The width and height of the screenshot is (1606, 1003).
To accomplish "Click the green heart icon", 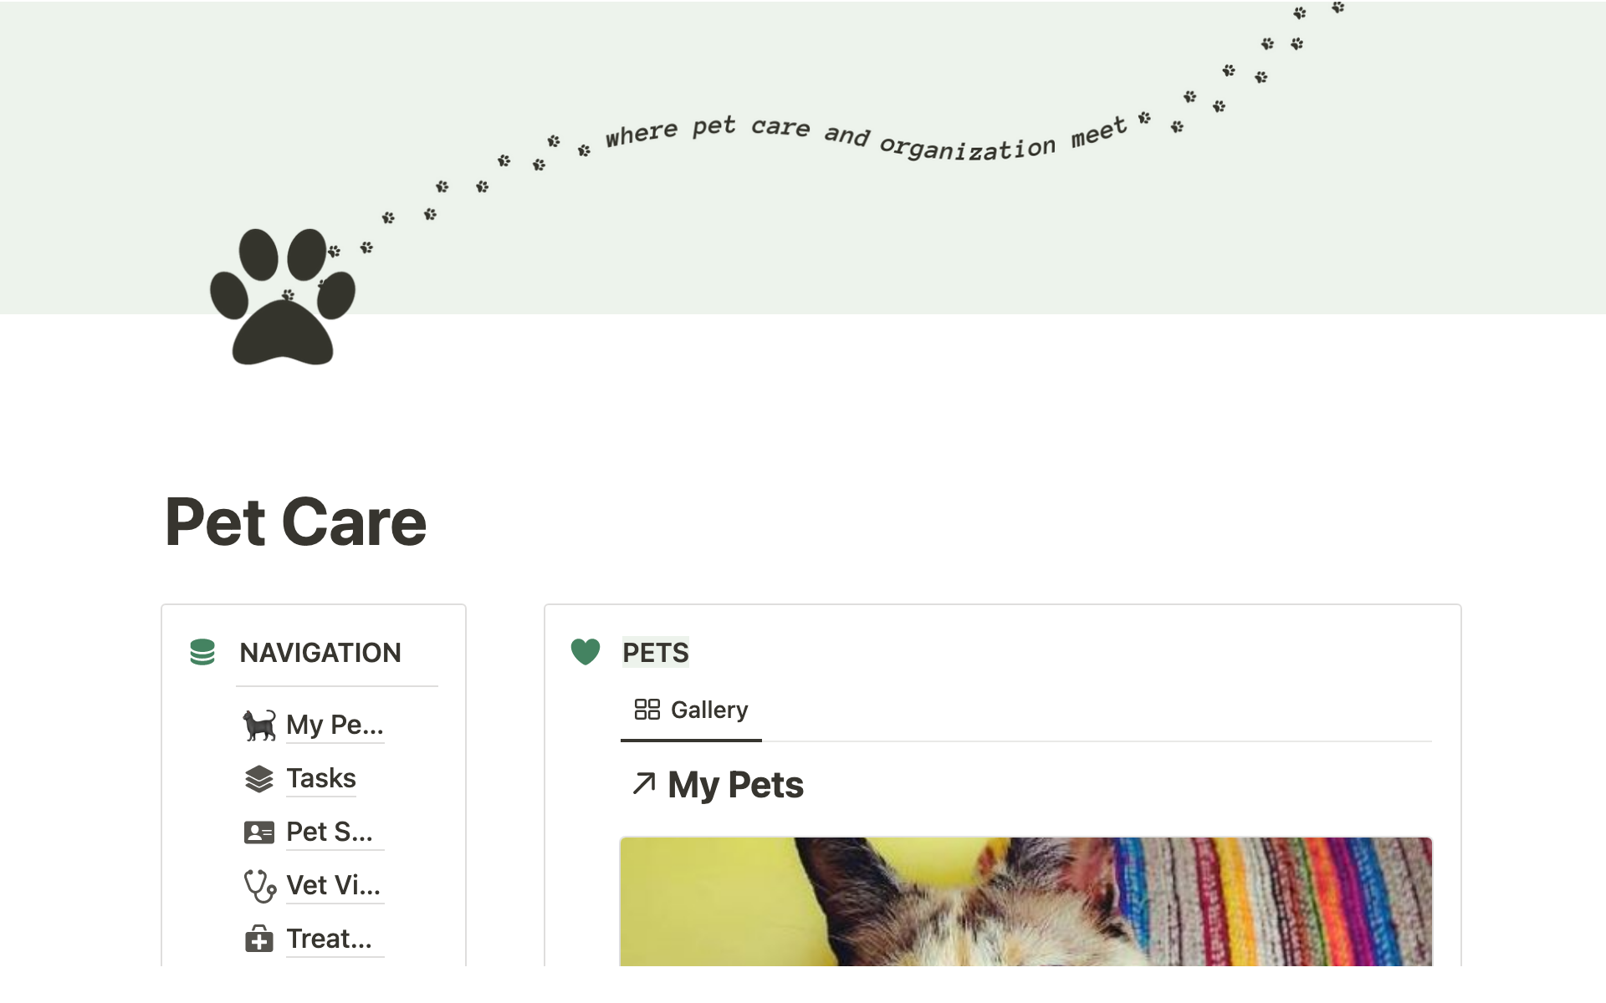I will (586, 652).
